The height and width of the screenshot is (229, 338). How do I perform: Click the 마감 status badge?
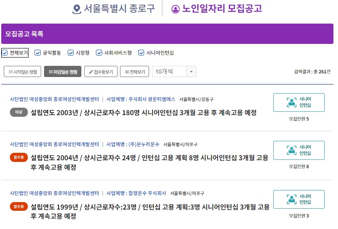pyautogui.click(x=19, y=112)
